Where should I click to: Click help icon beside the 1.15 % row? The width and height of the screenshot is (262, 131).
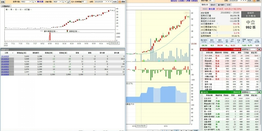[219, 27]
